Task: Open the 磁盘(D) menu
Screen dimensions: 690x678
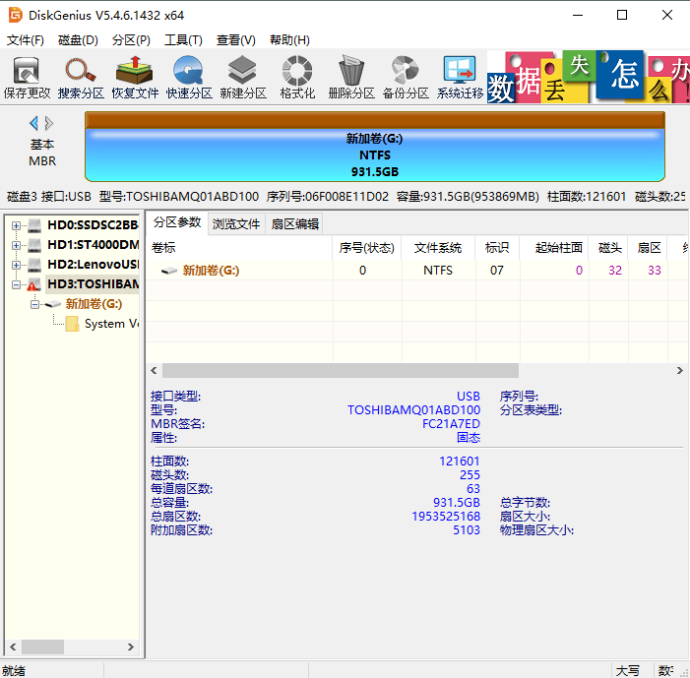Action: pyautogui.click(x=78, y=40)
